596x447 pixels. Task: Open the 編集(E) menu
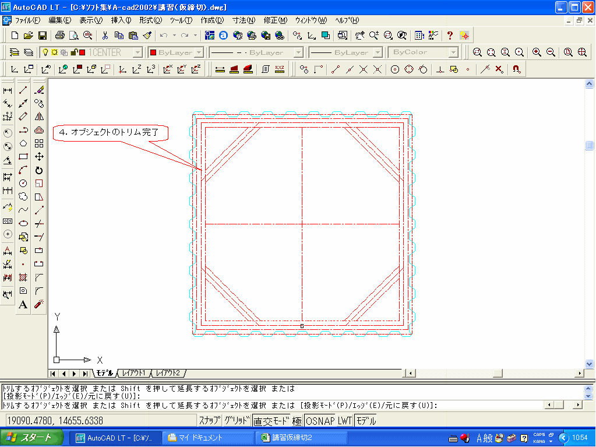point(59,20)
